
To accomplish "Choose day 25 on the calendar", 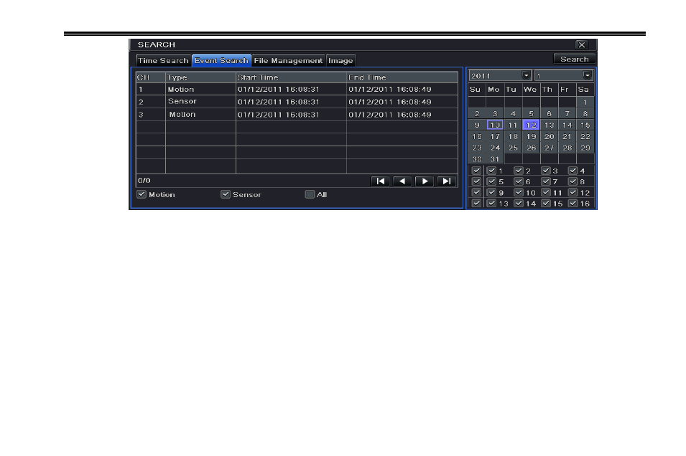I will [x=513, y=148].
